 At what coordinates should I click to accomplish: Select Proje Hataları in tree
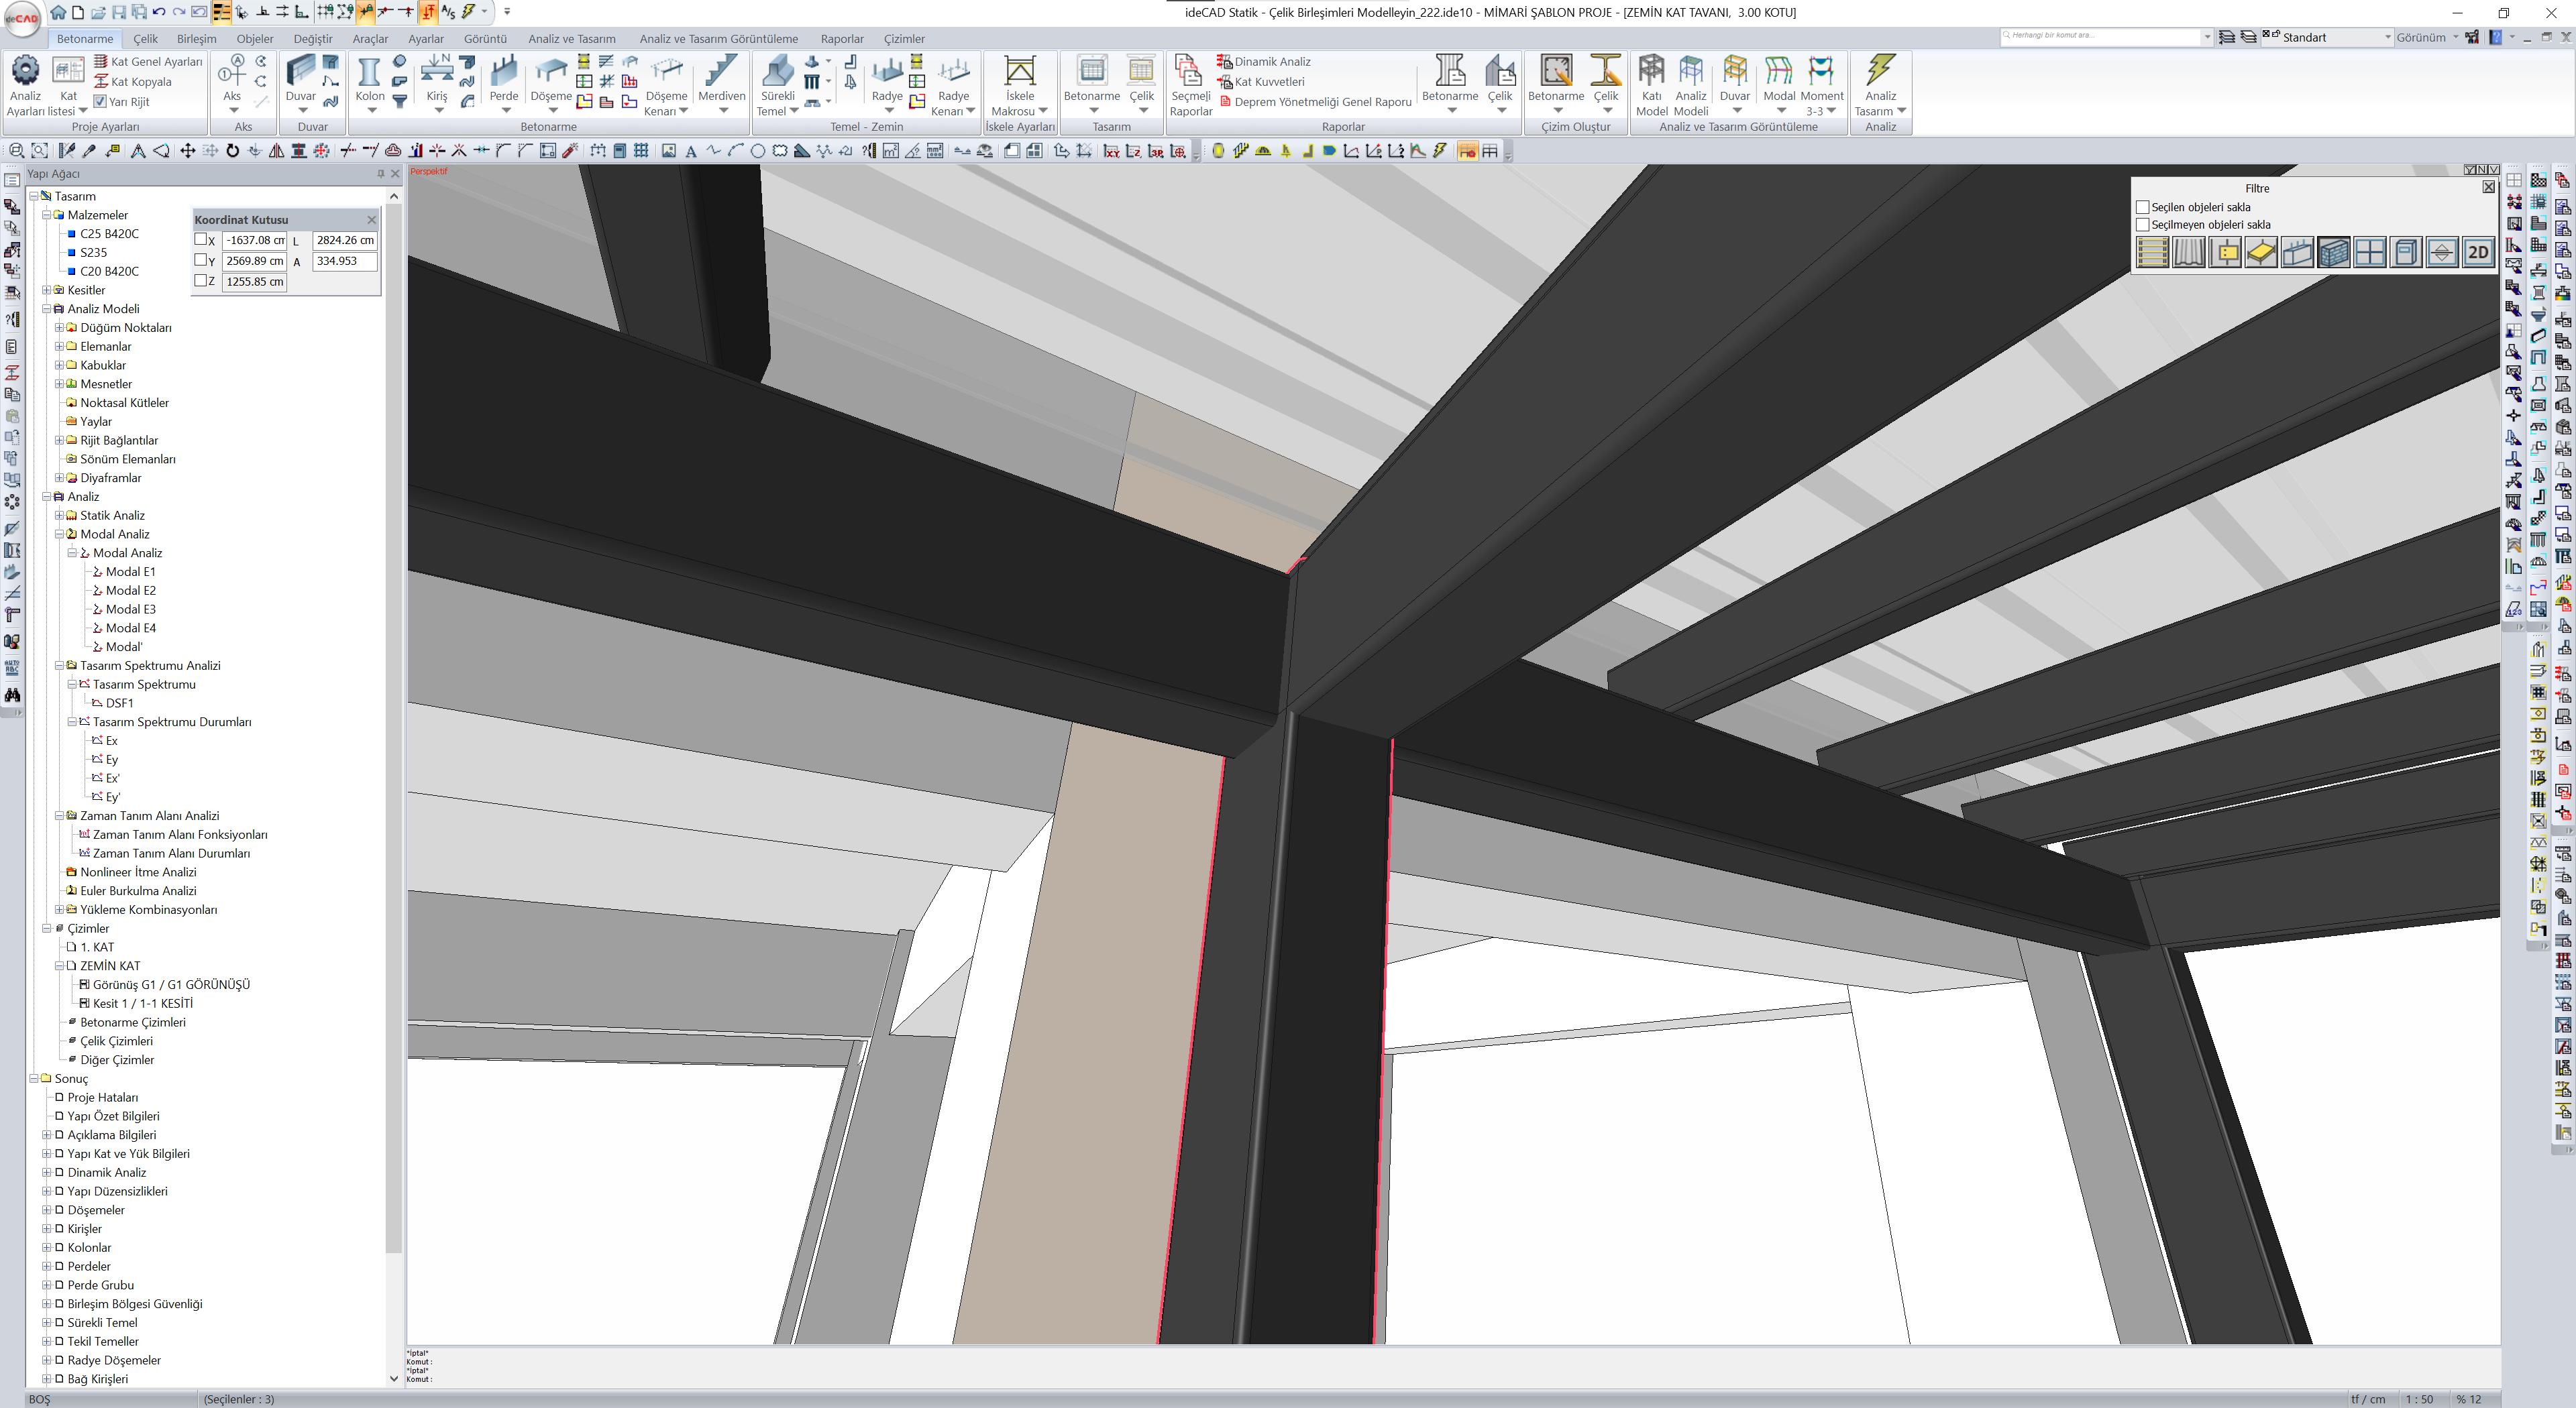[x=102, y=1097]
